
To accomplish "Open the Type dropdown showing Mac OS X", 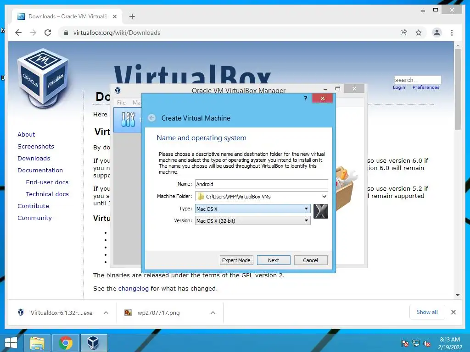I will pos(252,209).
